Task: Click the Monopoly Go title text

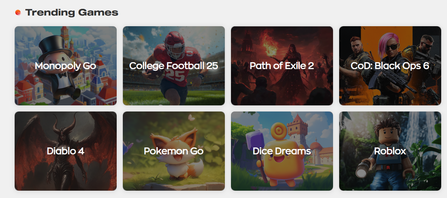Action: (66, 66)
